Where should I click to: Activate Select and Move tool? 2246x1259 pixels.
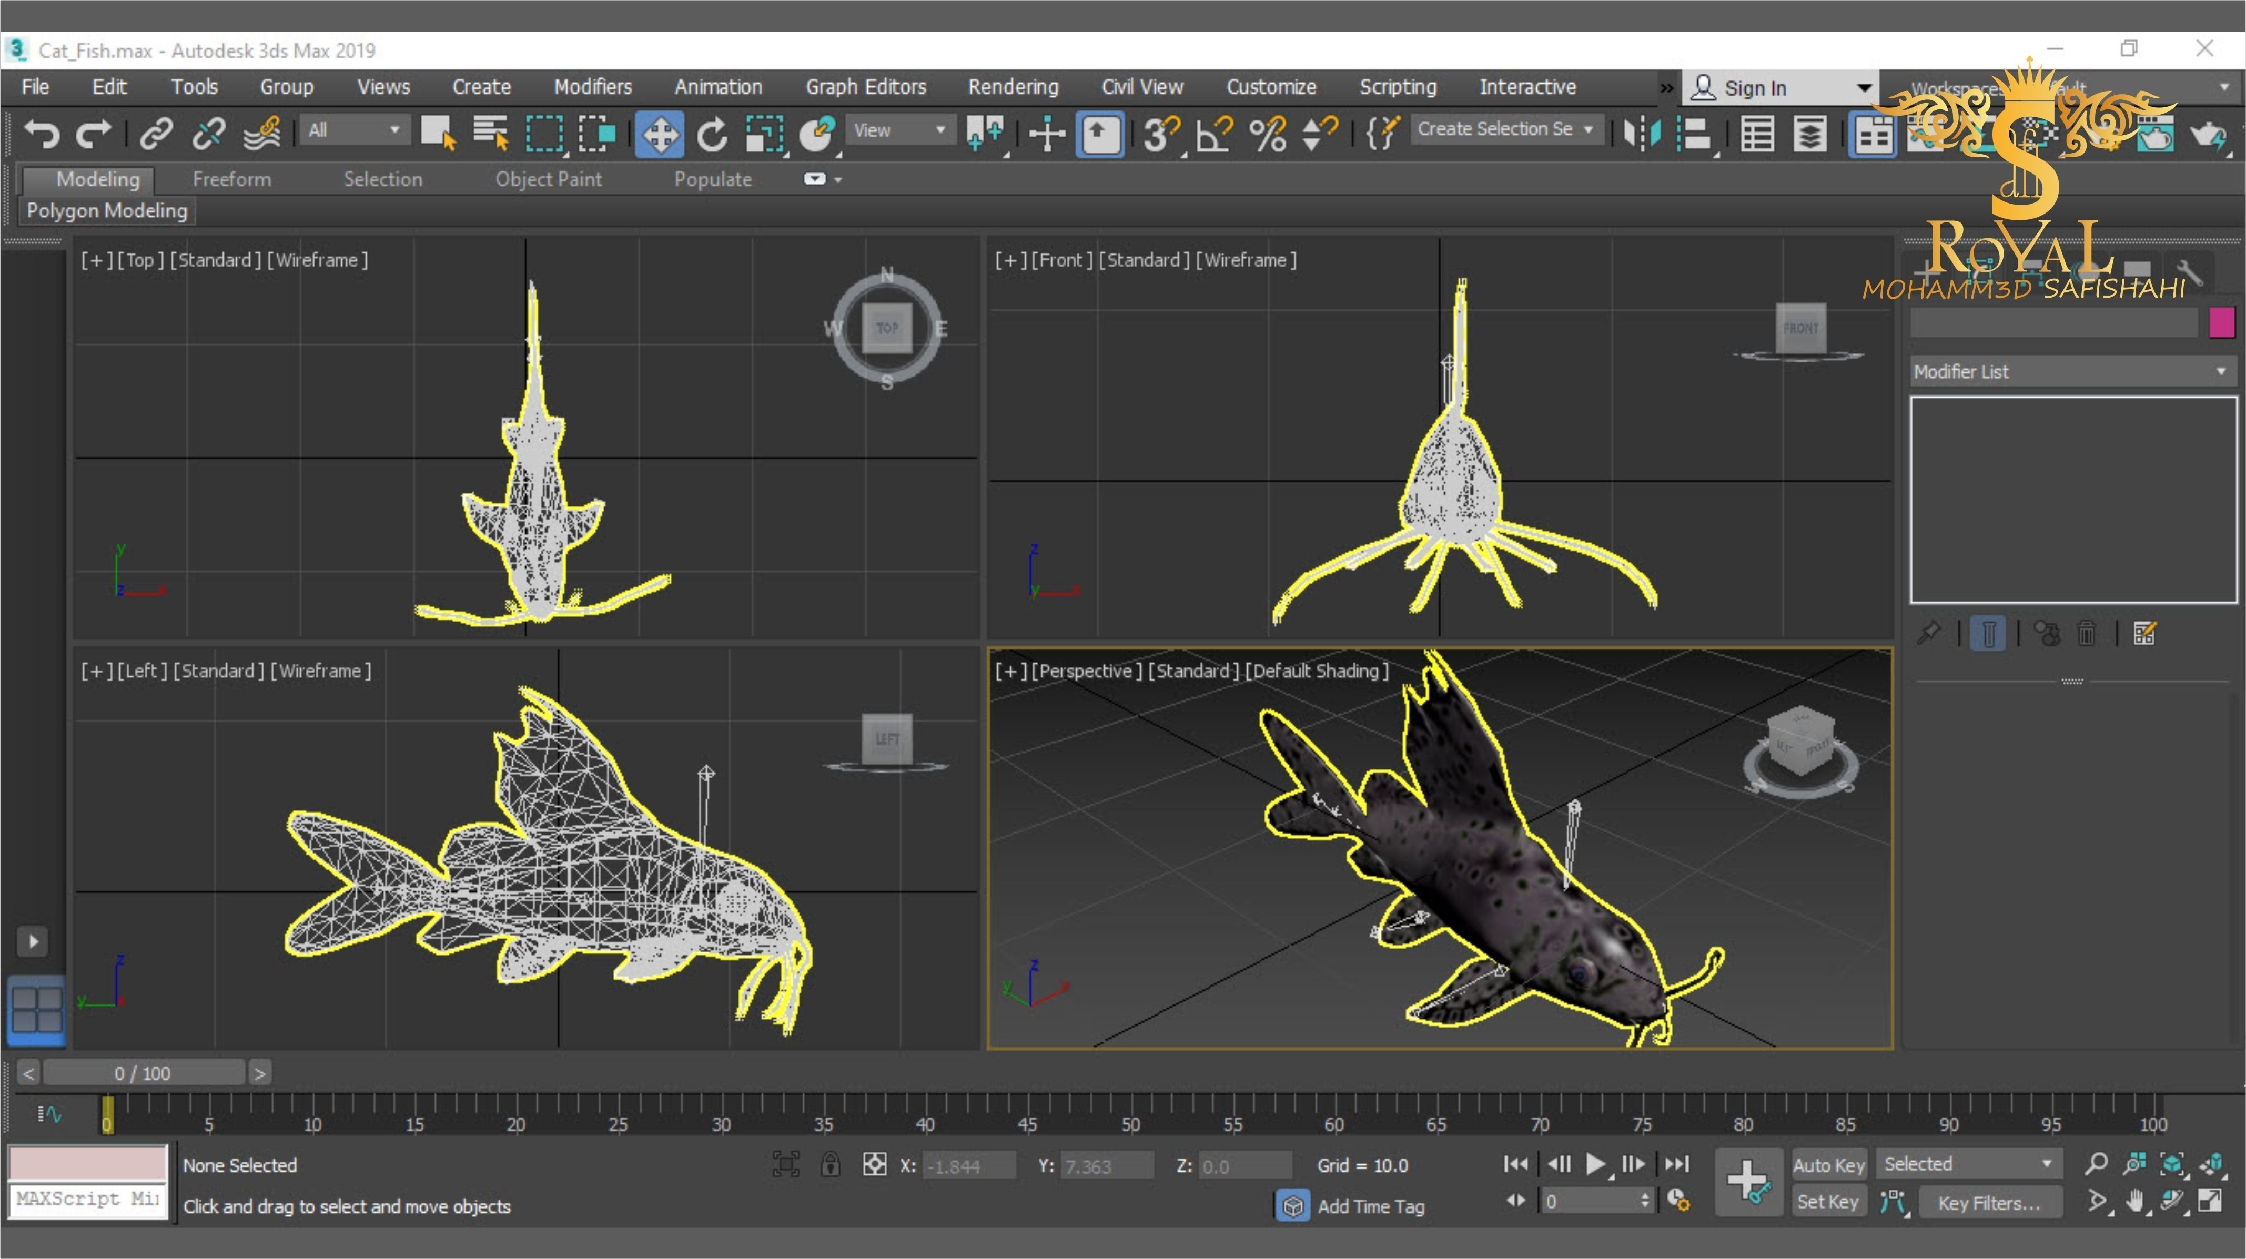click(x=660, y=134)
